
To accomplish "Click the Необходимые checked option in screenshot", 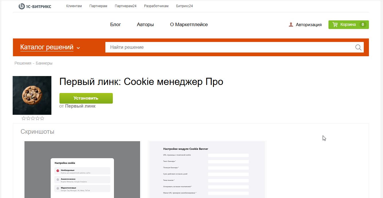I will 82,171.
